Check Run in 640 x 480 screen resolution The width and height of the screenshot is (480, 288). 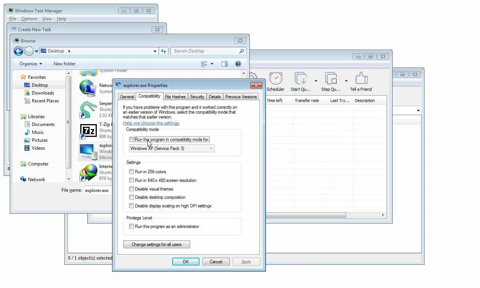point(131,180)
